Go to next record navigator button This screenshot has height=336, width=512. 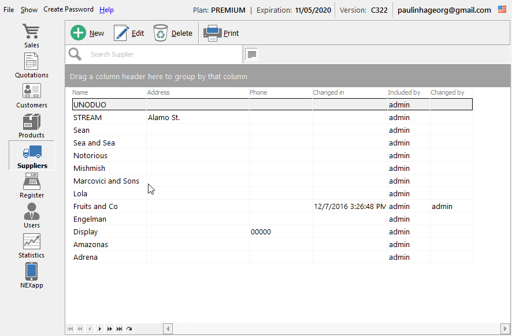[x=99, y=328]
